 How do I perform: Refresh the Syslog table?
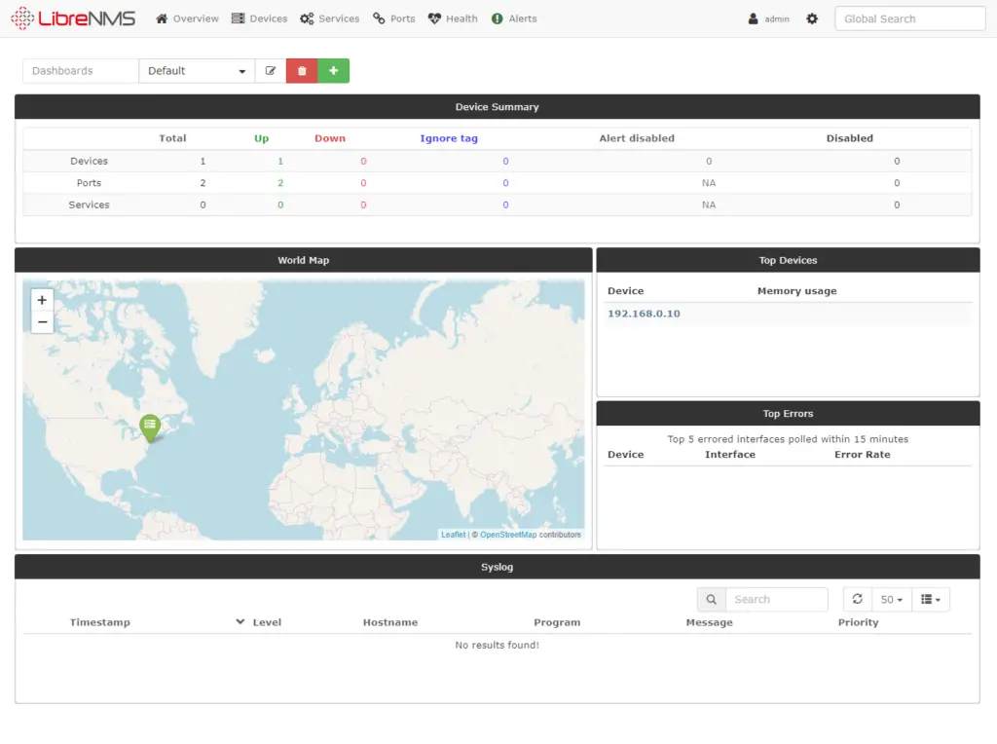(x=857, y=600)
